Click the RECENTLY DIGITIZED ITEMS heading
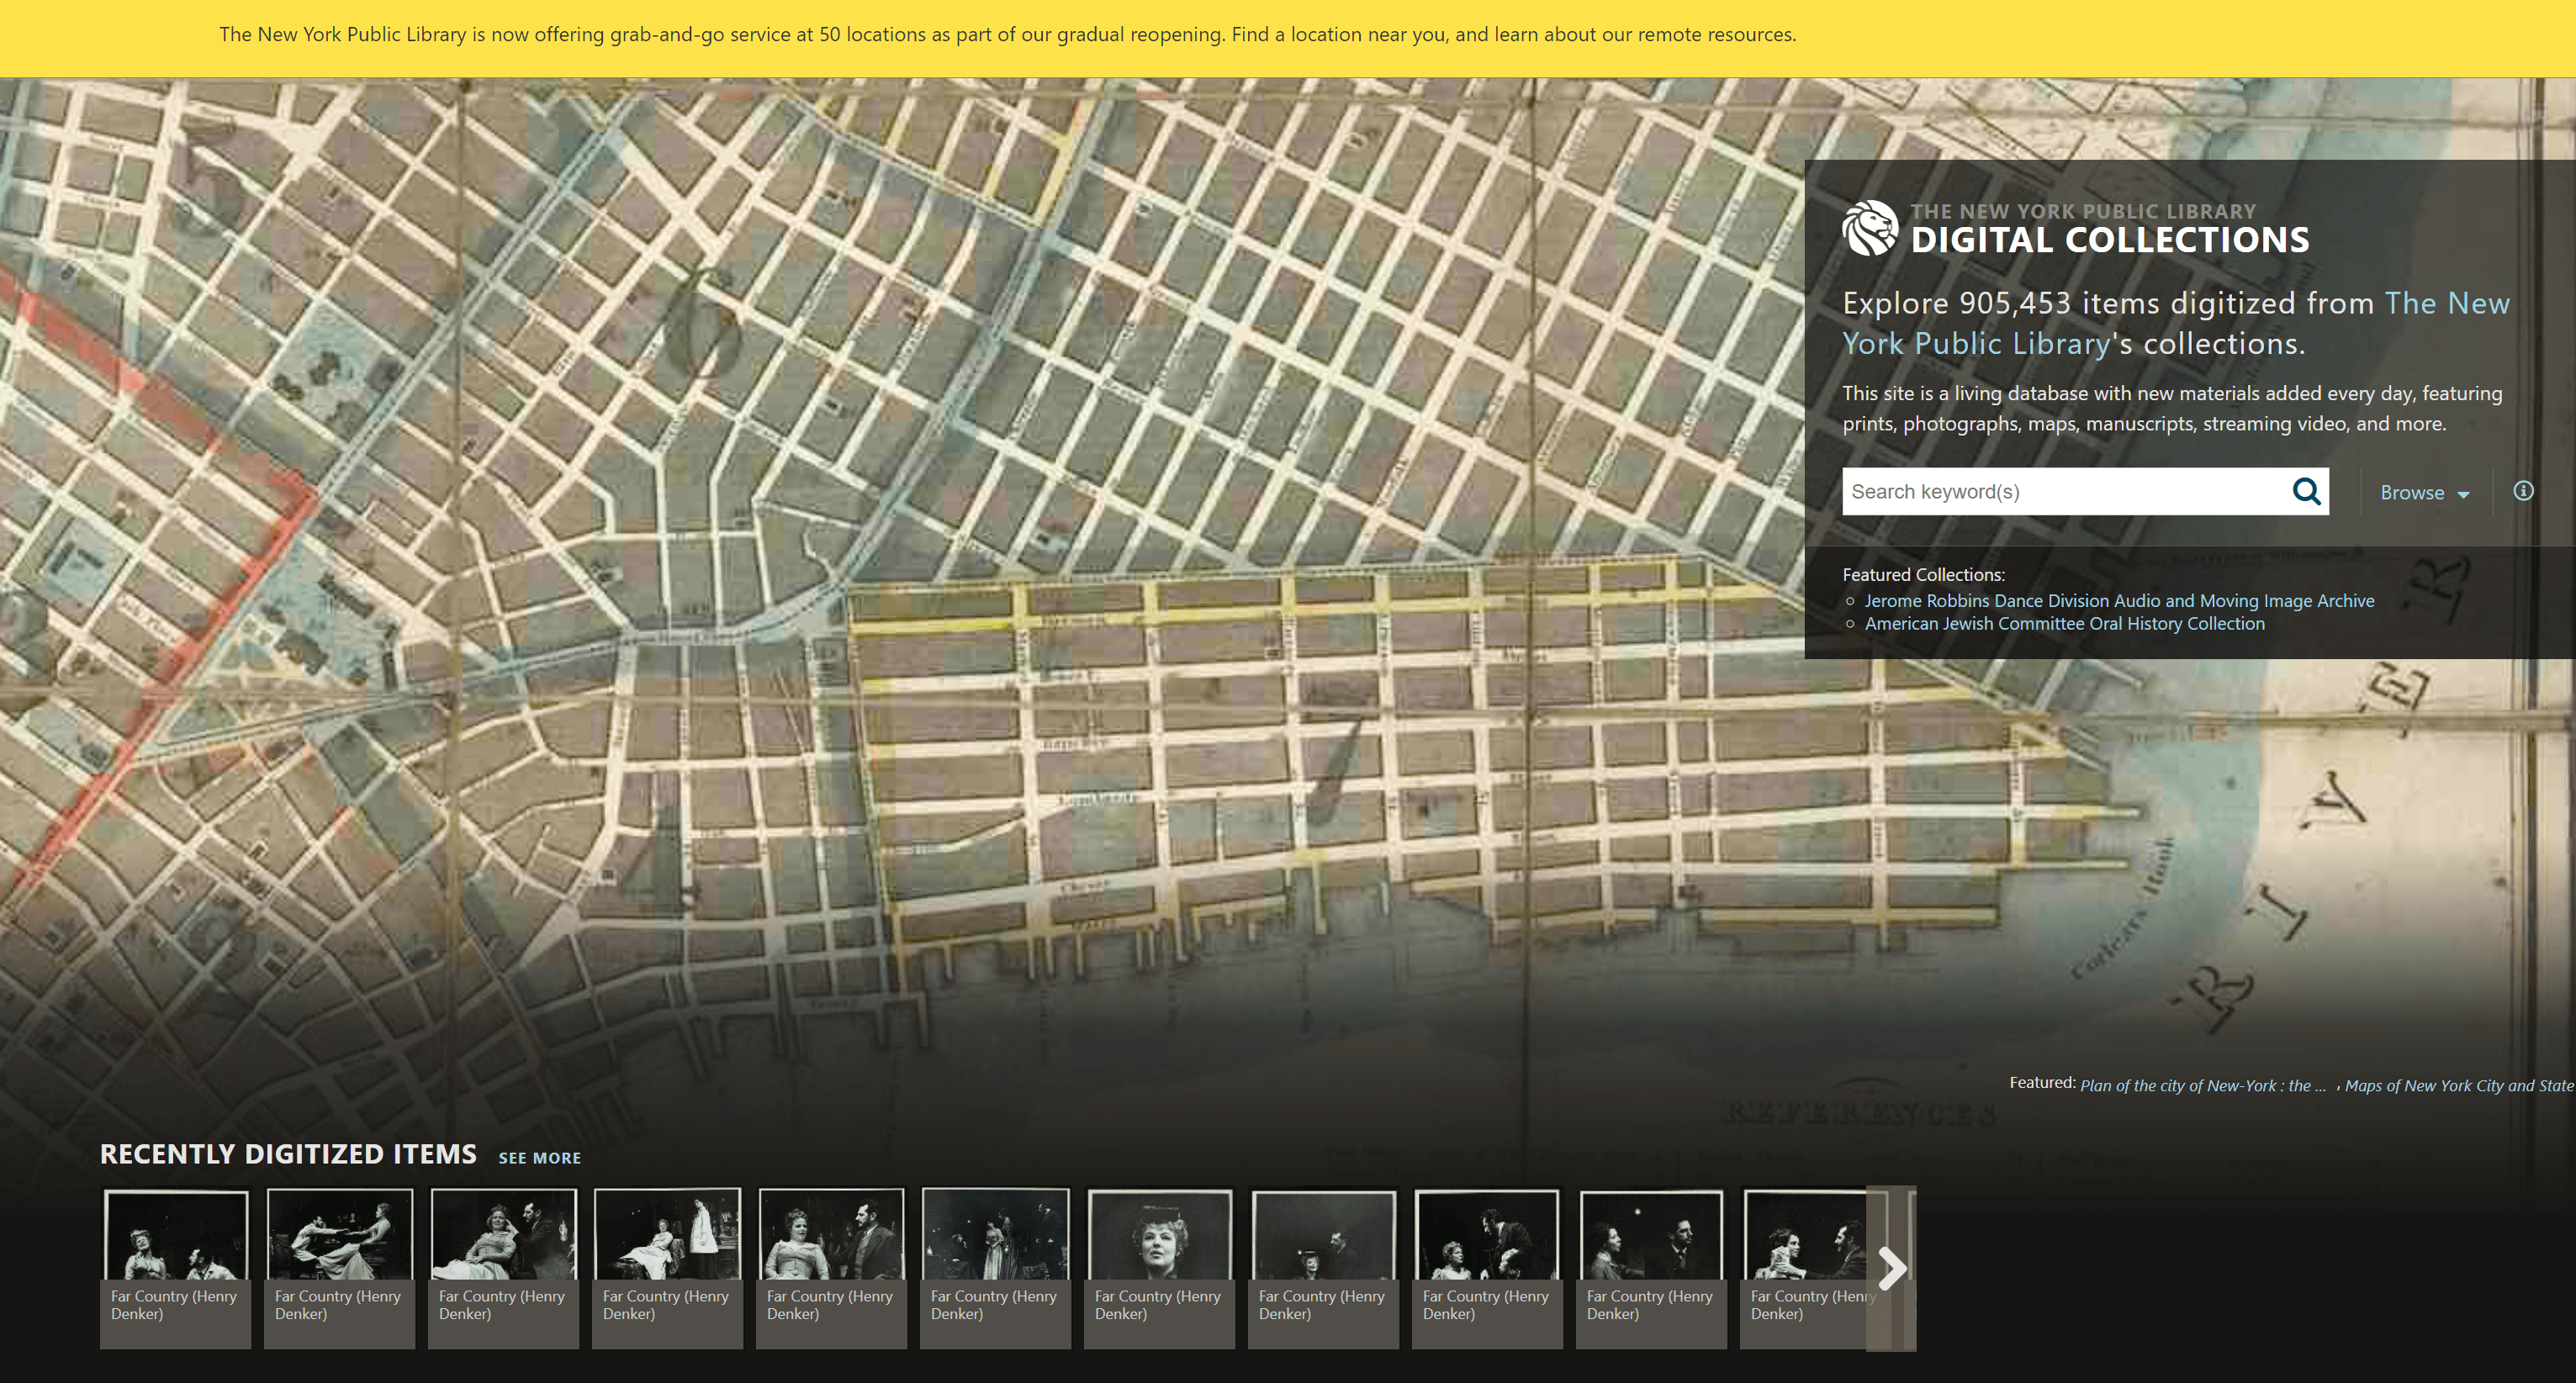Screen dimensions: 2576x1383 coord(288,1154)
